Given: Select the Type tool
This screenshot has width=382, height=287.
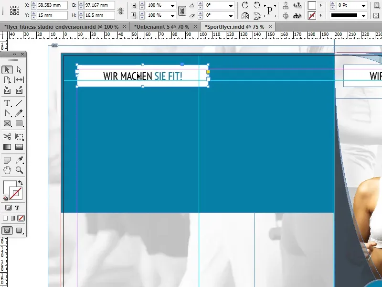Looking at the screenshot, I should [7, 103].
